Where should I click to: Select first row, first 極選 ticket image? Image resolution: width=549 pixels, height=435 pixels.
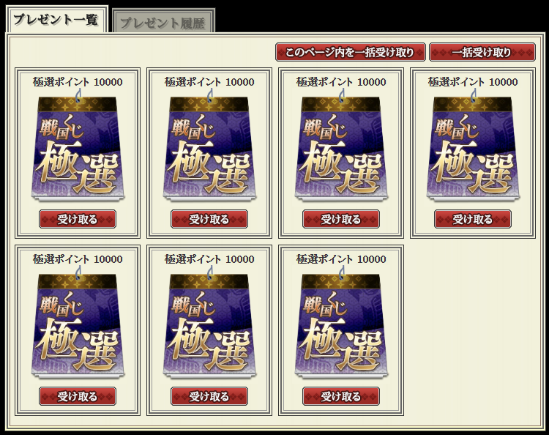(78, 145)
